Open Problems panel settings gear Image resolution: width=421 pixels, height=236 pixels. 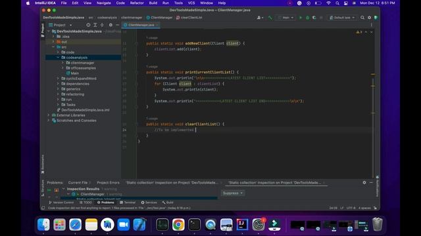pos(364,182)
